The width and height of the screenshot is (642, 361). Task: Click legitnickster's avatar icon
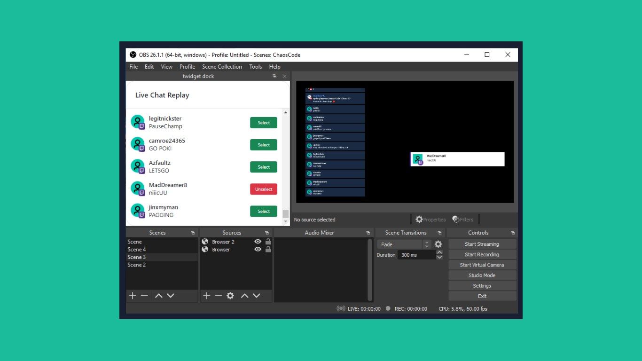click(138, 122)
